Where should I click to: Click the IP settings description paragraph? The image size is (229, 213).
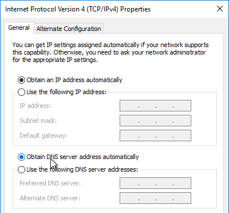[x=110, y=52]
